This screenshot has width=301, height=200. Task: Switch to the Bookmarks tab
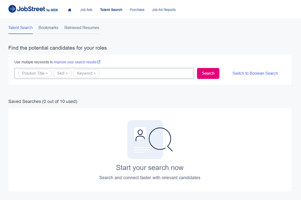point(48,28)
